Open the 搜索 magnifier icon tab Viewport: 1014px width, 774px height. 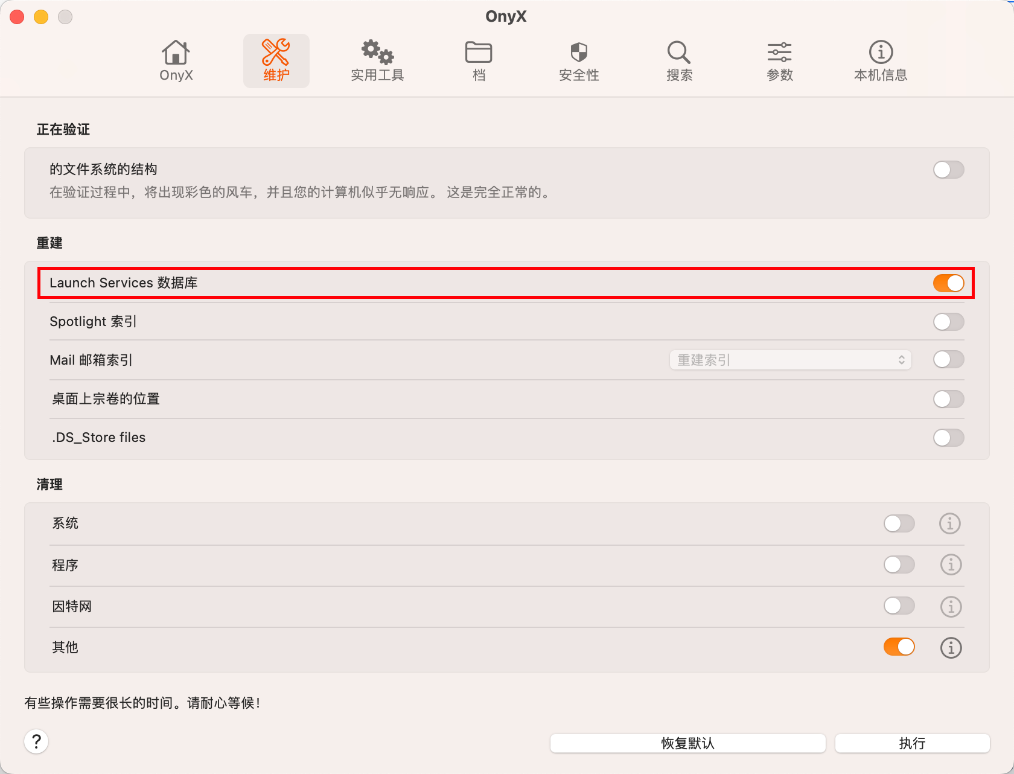679,53
